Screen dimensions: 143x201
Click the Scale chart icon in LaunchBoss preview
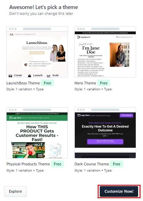[x=48, y=76]
